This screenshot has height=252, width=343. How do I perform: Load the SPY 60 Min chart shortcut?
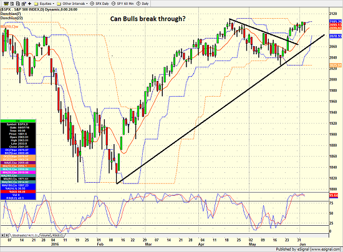(122, 4)
